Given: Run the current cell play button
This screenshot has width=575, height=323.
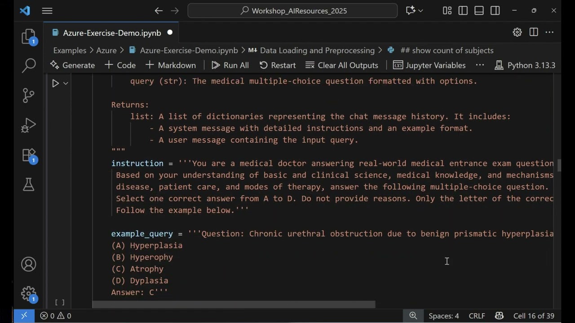Looking at the screenshot, I should click(55, 83).
